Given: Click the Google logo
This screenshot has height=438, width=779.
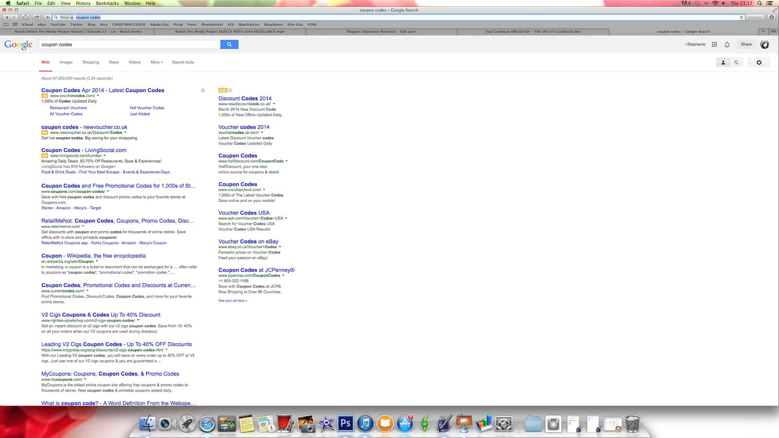Looking at the screenshot, I should [19, 45].
